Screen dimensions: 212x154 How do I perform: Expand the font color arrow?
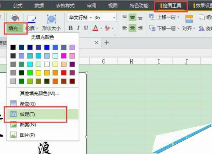coord(101,28)
